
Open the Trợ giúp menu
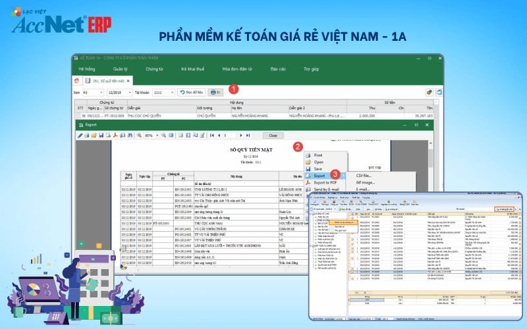311,69
